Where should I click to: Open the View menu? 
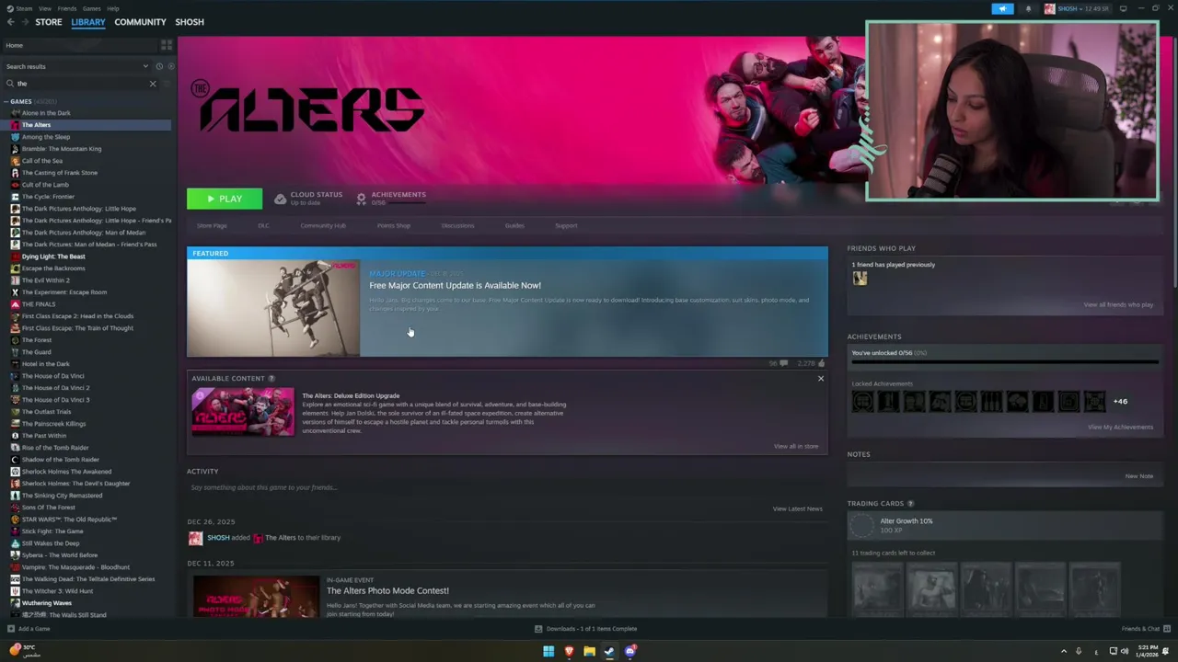tap(44, 8)
